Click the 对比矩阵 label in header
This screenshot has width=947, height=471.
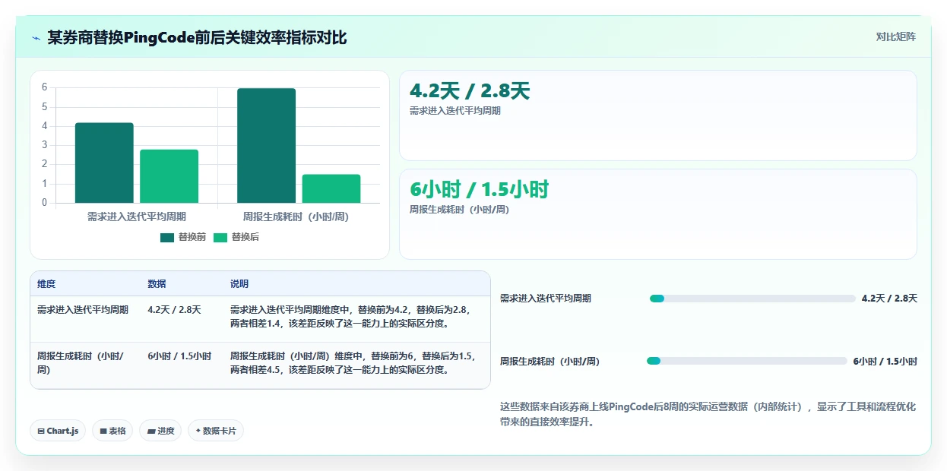(896, 36)
